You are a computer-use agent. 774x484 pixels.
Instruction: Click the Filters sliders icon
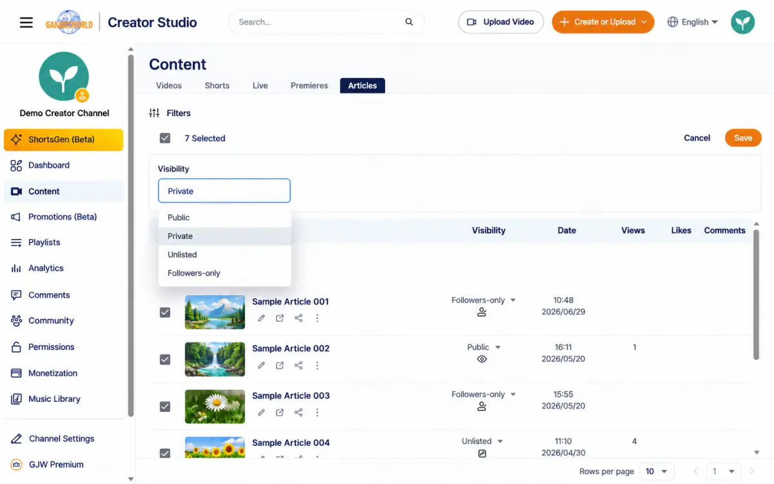[x=154, y=113]
